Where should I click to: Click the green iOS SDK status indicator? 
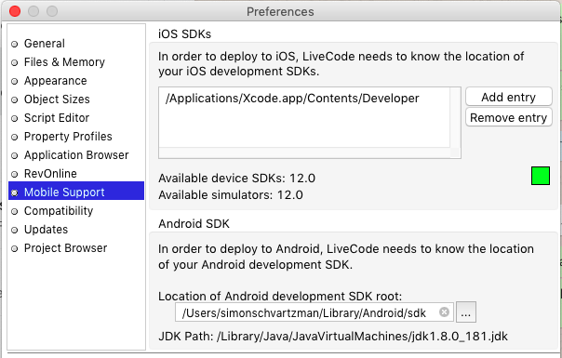click(541, 176)
